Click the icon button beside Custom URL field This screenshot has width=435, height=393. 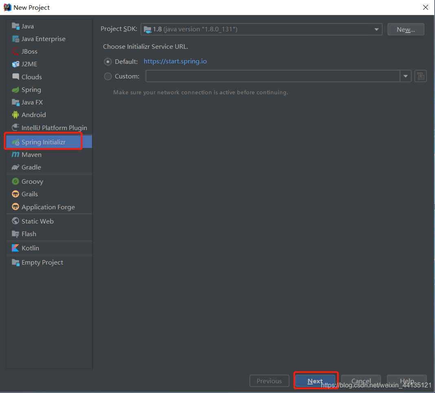point(421,76)
